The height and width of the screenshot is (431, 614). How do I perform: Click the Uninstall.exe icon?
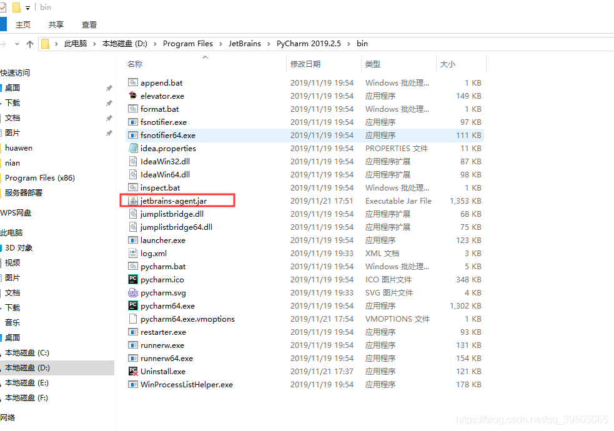(x=133, y=371)
